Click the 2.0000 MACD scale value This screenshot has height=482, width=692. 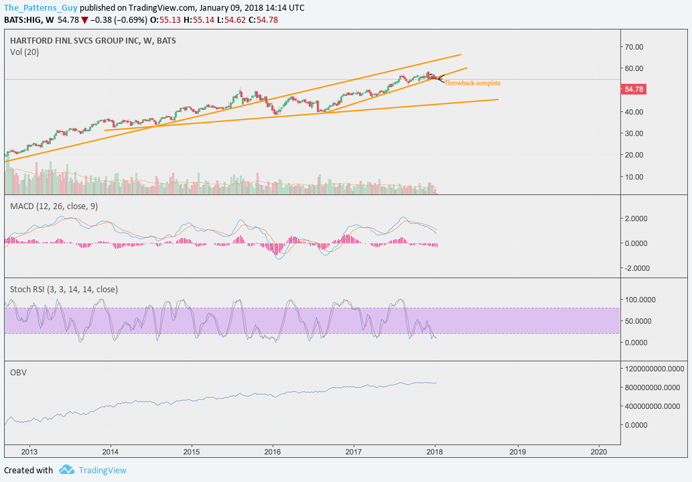[x=637, y=219]
